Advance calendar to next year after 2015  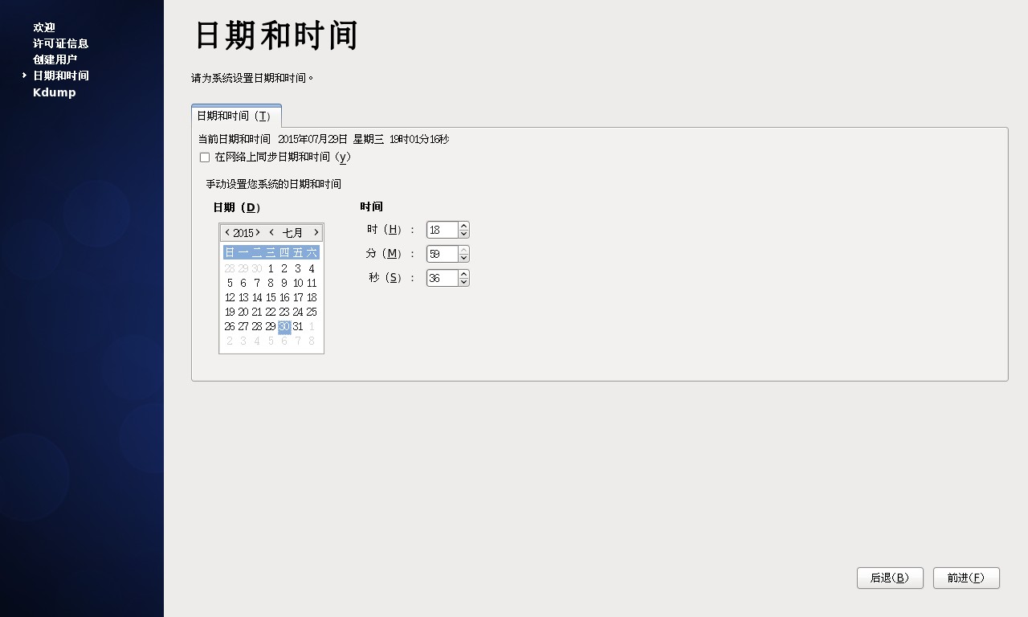[x=258, y=232]
